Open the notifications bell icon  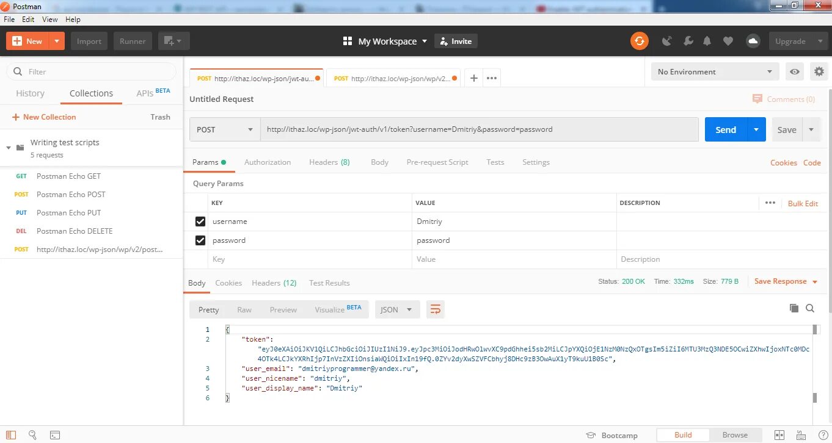point(707,41)
